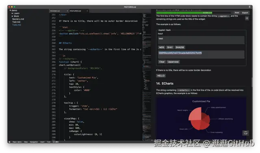Image resolution: width=260 pixels, height=153 pixels.
Task: Click 'Email marketing' pie label
Action: coord(217,132)
